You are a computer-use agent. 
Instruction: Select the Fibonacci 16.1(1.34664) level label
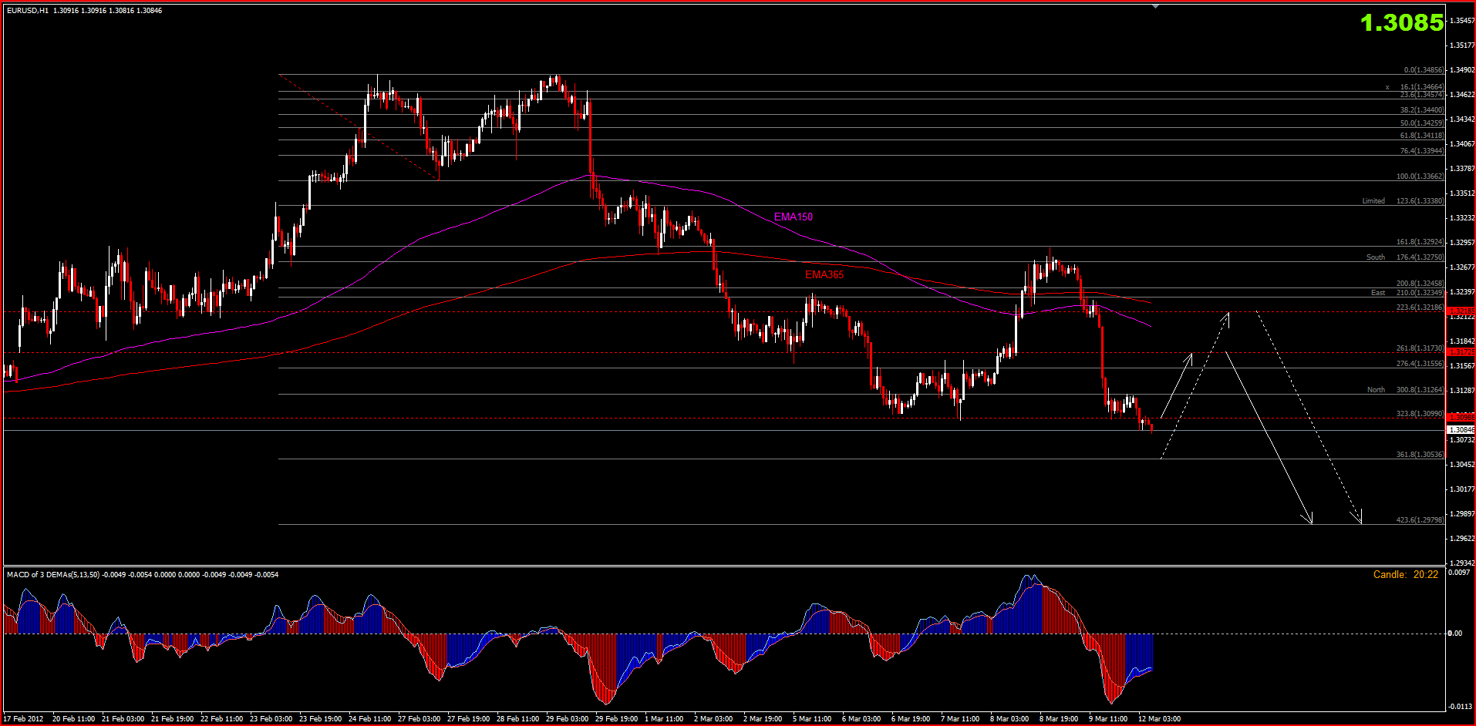click(1422, 87)
